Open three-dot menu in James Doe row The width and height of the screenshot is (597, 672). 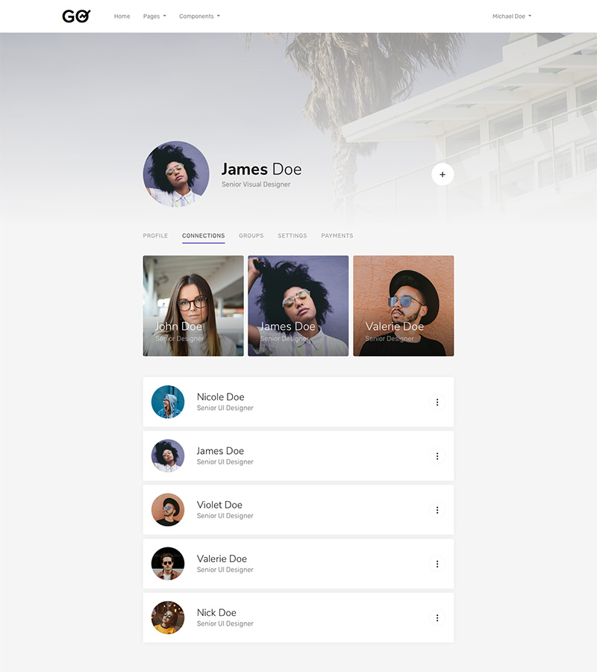437,456
